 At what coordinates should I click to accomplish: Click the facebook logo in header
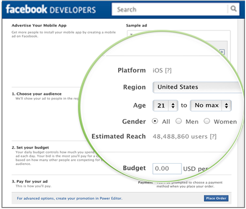coord(27,9)
